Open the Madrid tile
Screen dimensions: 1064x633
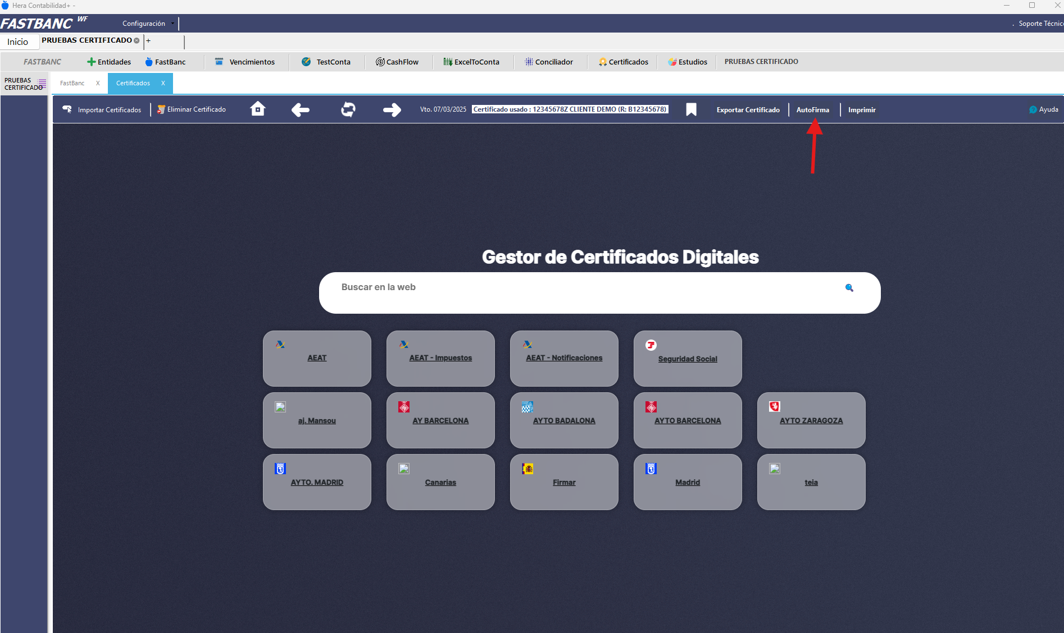(688, 482)
